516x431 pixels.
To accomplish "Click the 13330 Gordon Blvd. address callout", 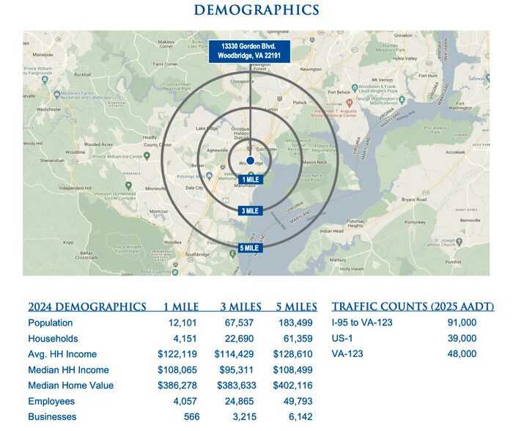I will 250,51.
